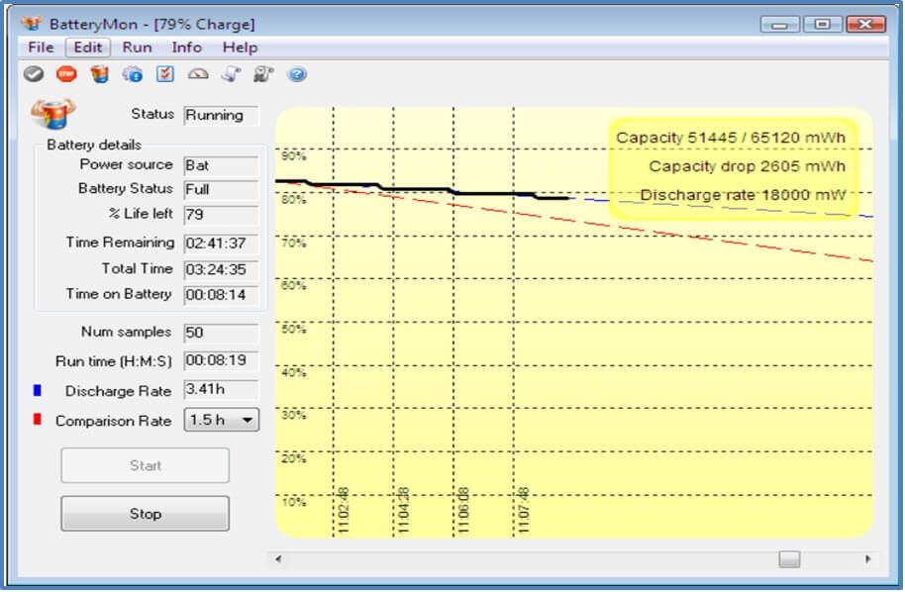The width and height of the screenshot is (905, 592).
Task: Open the File menu
Action: pos(41,48)
